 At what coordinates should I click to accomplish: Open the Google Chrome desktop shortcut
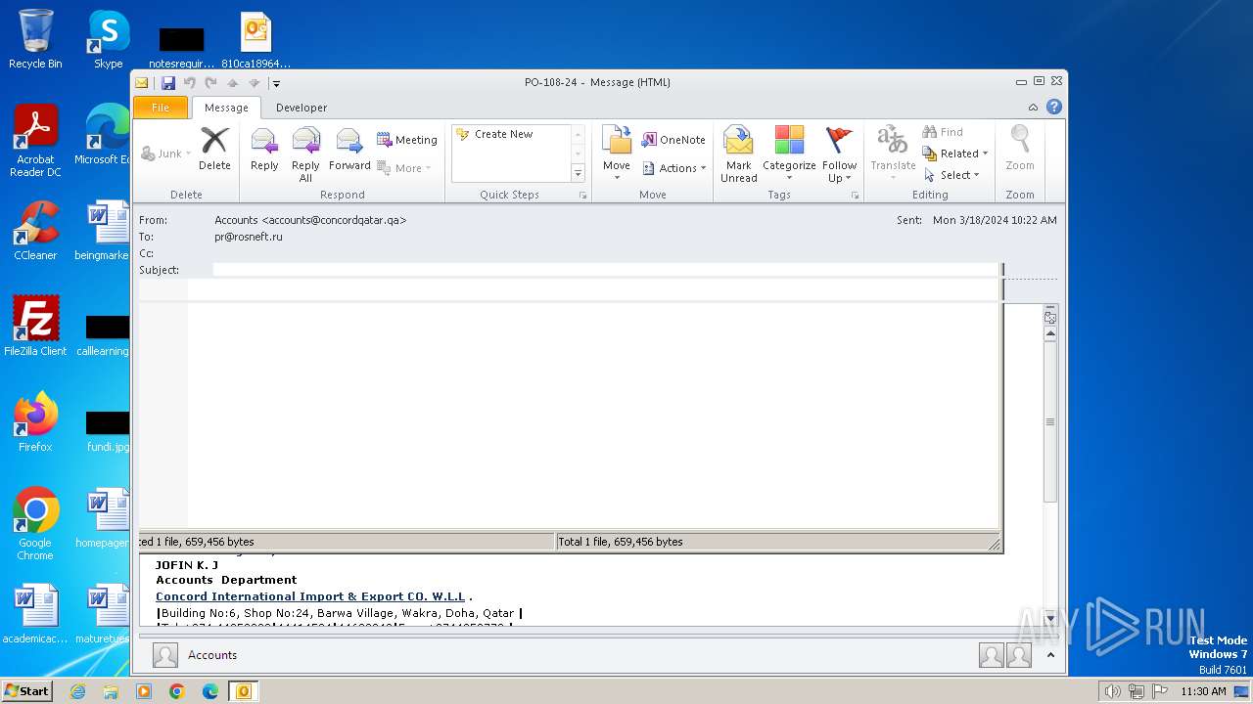point(35,524)
